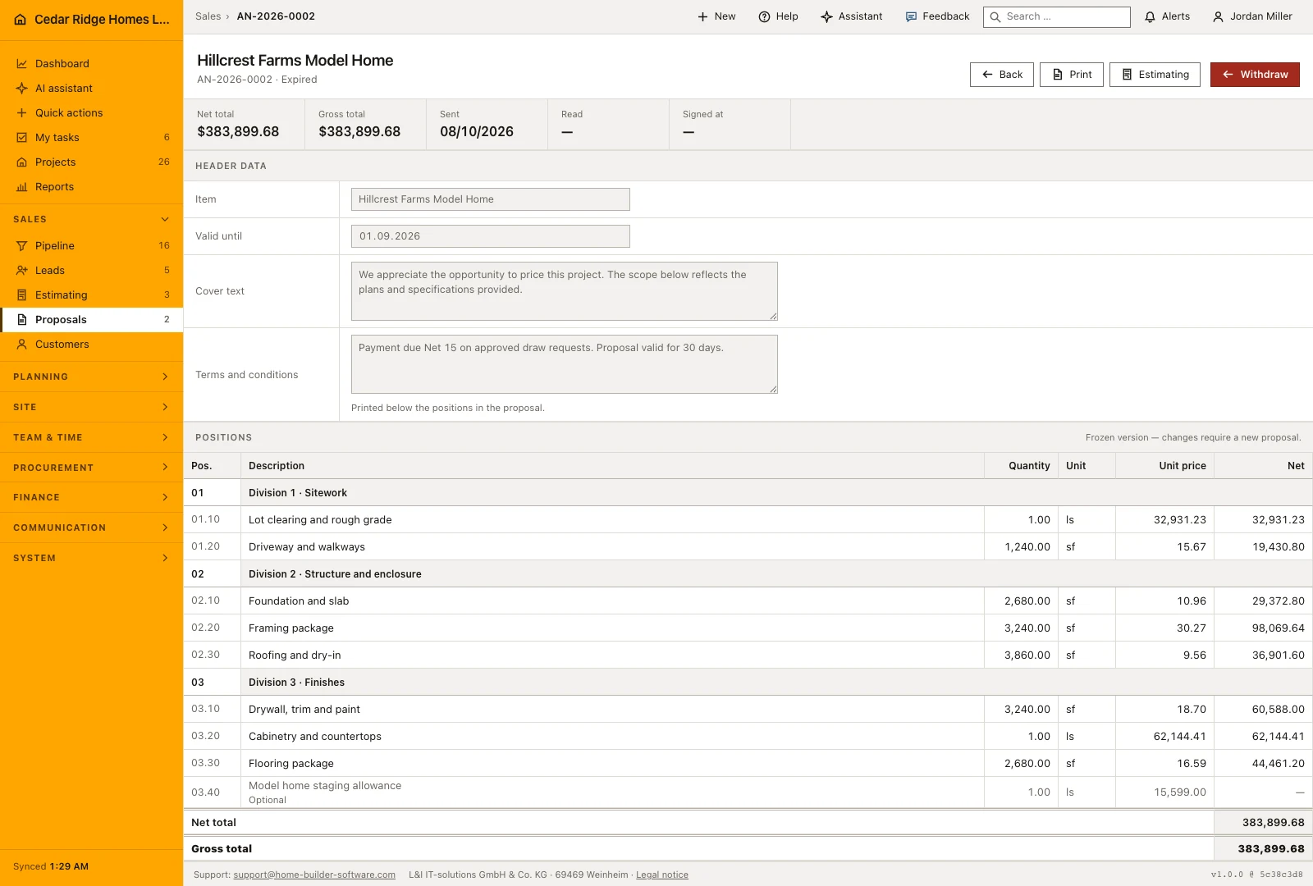This screenshot has height=886, width=1313.
Task: Click the Alerts bell icon
Action: tap(1151, 16)
